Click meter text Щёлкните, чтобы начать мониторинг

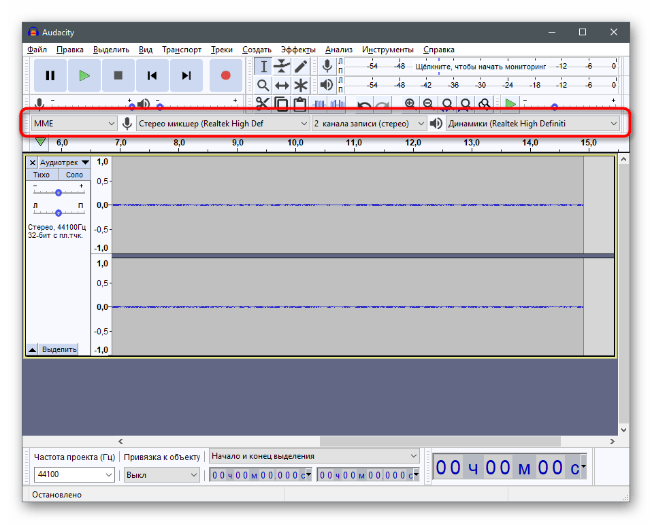tap(480, 67)
